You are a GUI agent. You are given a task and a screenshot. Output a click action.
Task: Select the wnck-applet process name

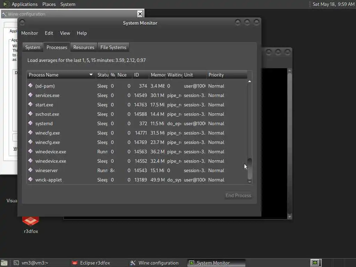49,180
